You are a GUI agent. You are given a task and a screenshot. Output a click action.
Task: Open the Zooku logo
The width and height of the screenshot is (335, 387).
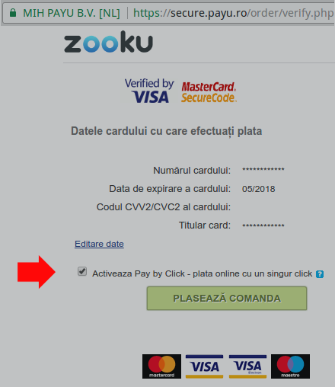click(x=108, y=42)
